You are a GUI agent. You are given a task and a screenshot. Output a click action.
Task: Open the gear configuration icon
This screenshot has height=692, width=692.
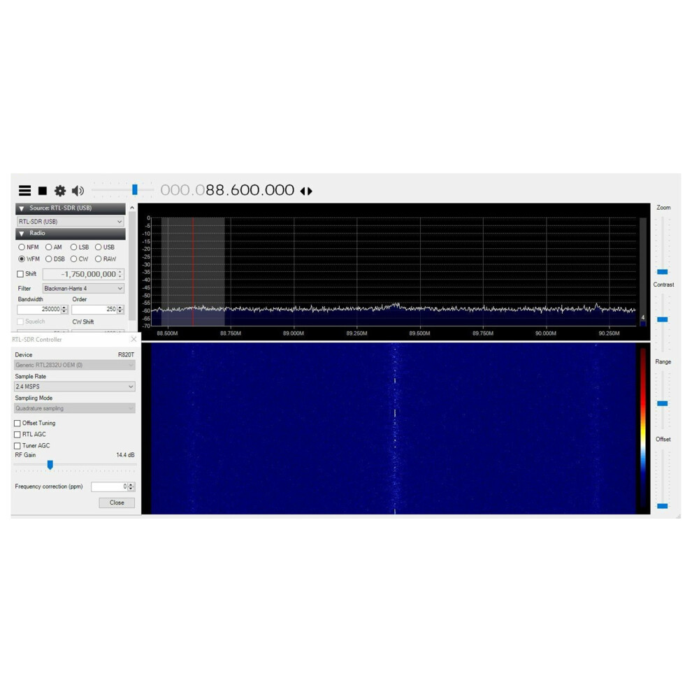[60, 191]
